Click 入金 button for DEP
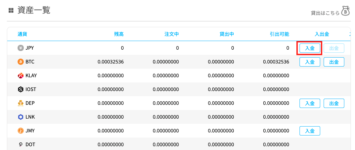Screen dimensions: 355x150 tap(310, 103)
